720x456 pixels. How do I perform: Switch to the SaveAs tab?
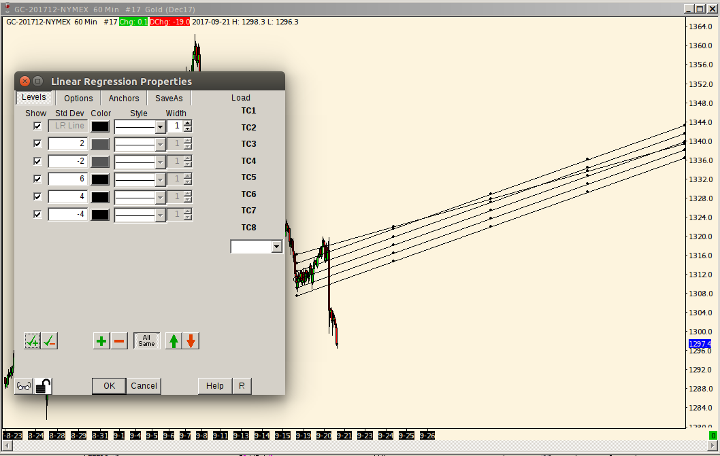coord(169,98)
